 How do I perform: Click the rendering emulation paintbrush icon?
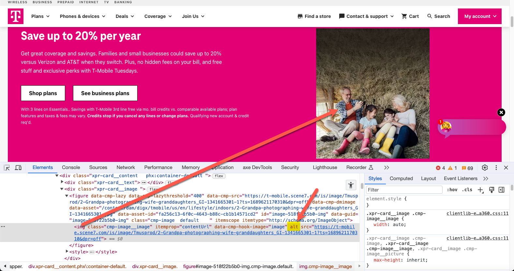492,190
